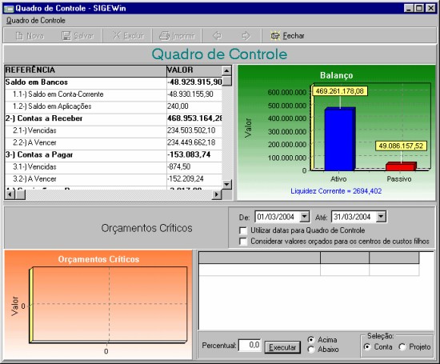The height and width of the screenshot is (364, 440).
Task: Click the De date field showing 01/03/2004
Action: tap(278, 217)
